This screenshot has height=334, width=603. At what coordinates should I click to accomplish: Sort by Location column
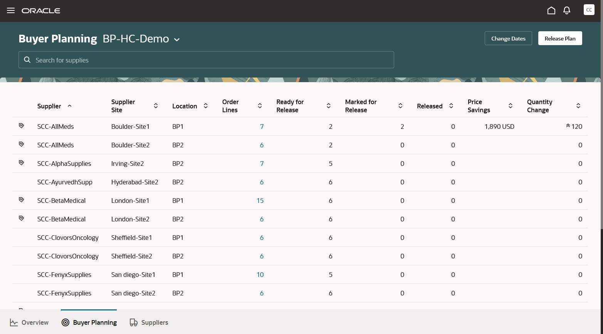click(x=206, y=106)
